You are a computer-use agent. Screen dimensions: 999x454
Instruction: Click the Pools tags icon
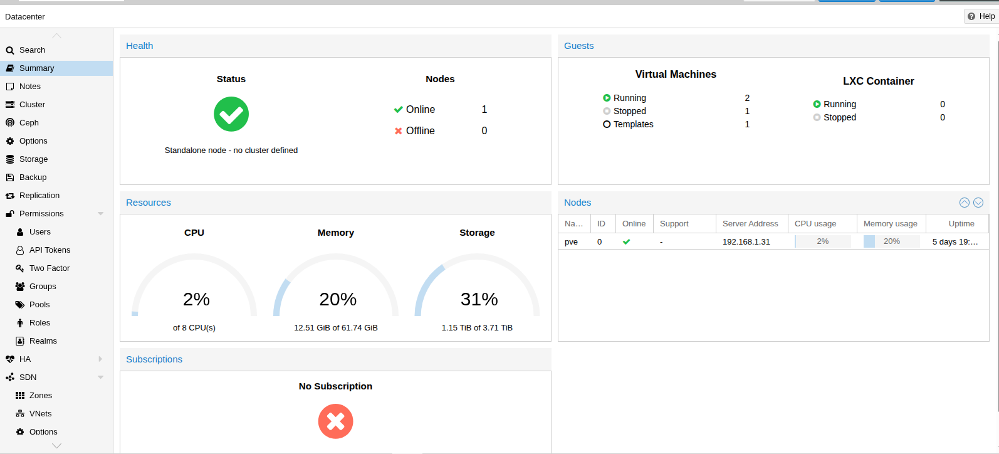coord(20,305)
